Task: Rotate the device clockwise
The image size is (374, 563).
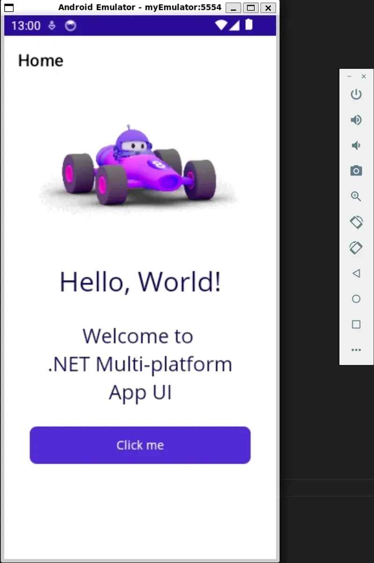Action: [x=356, y=247]
